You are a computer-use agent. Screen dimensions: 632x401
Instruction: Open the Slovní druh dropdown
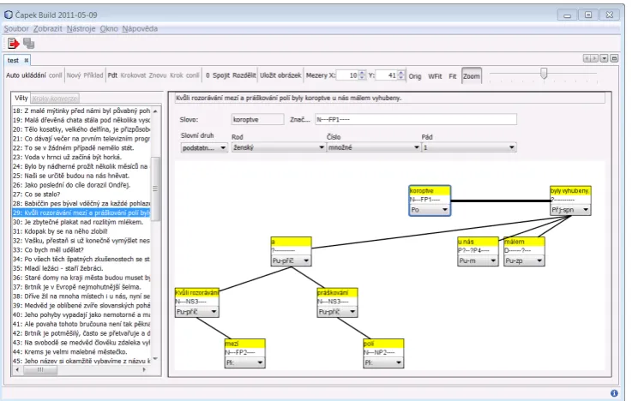coord(204,147)
